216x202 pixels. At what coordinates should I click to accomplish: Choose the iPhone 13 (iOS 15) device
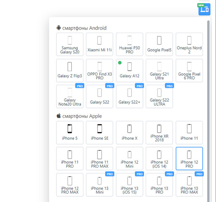click(130, 184)
